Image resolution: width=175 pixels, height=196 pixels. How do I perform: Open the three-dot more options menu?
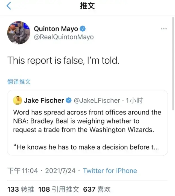click(x=164, y=29)
